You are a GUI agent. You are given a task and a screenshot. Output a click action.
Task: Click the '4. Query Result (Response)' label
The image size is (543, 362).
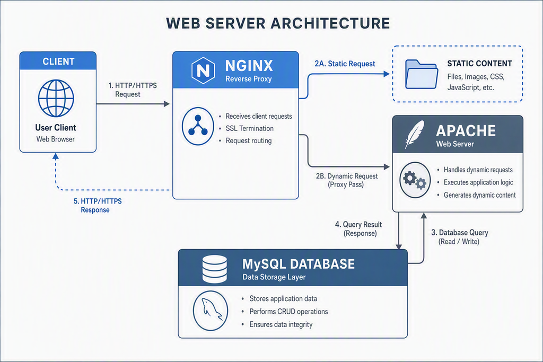click(x=358, y=229)
